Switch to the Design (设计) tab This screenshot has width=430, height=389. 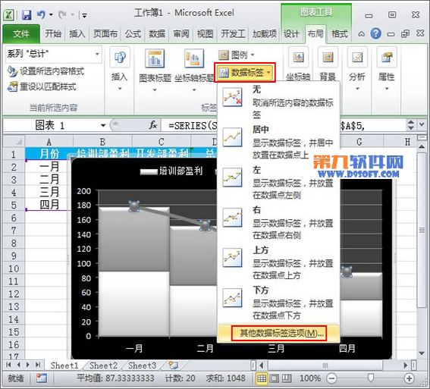(291, 34)
